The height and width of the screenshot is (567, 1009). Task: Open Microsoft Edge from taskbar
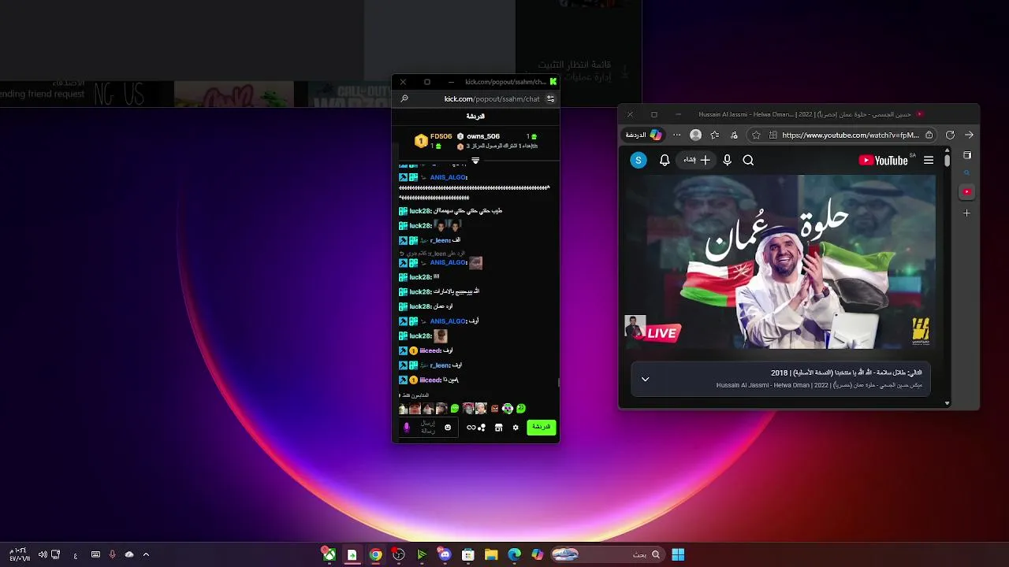click(x=514, y=554)
